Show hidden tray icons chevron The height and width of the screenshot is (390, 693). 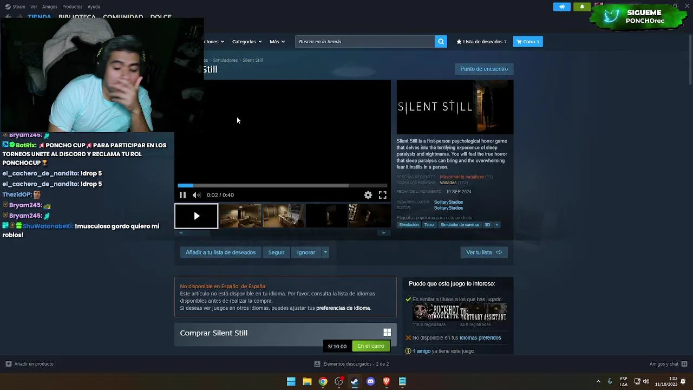598,381
